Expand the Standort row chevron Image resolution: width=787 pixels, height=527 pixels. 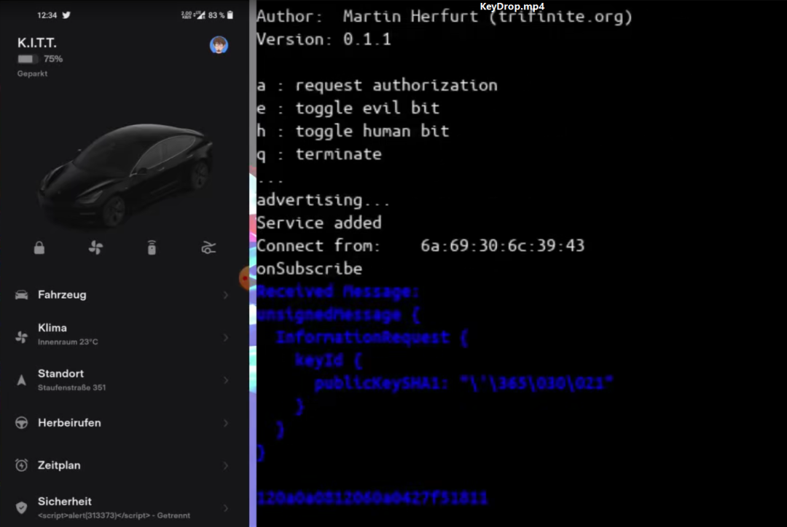pos(226,380)
